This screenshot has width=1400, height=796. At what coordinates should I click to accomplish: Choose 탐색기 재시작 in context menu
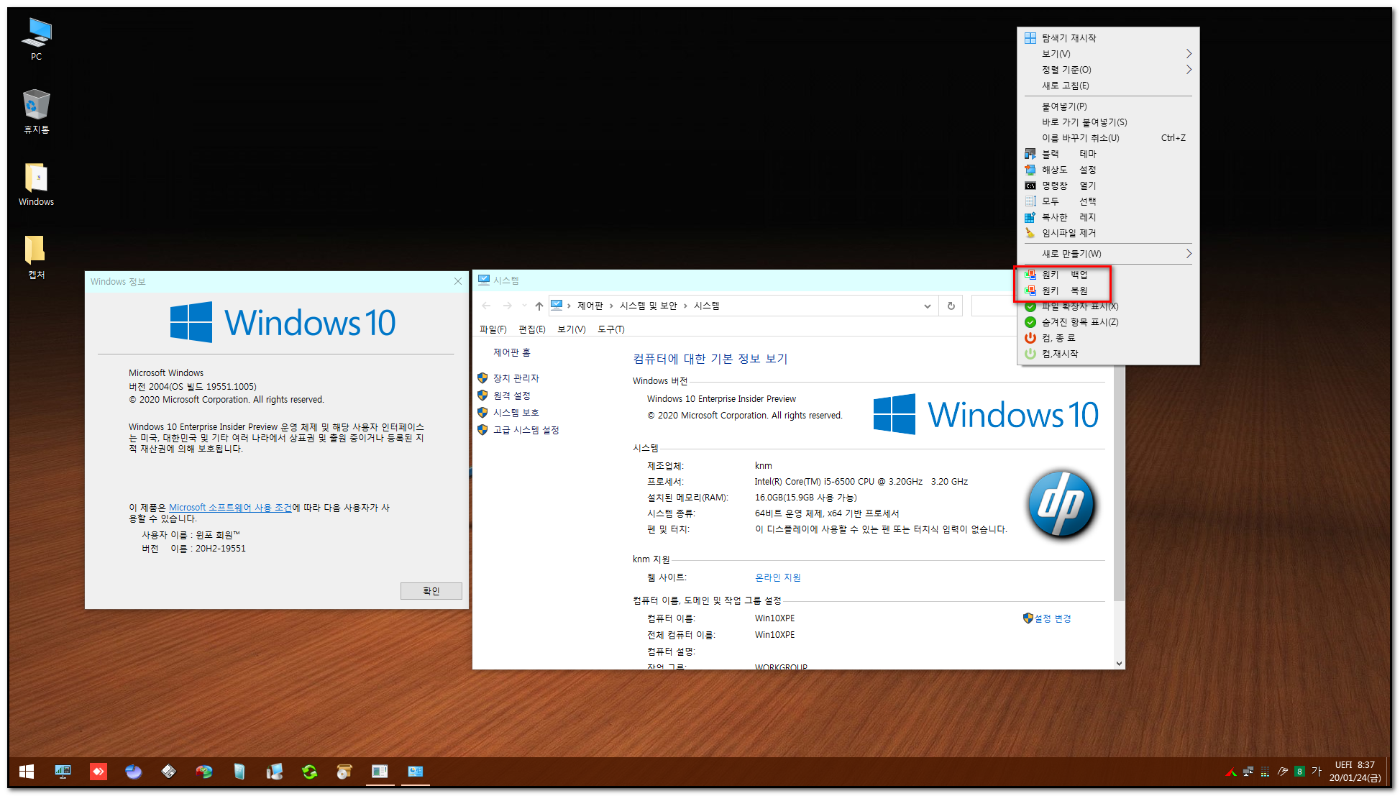point(1108,38)
